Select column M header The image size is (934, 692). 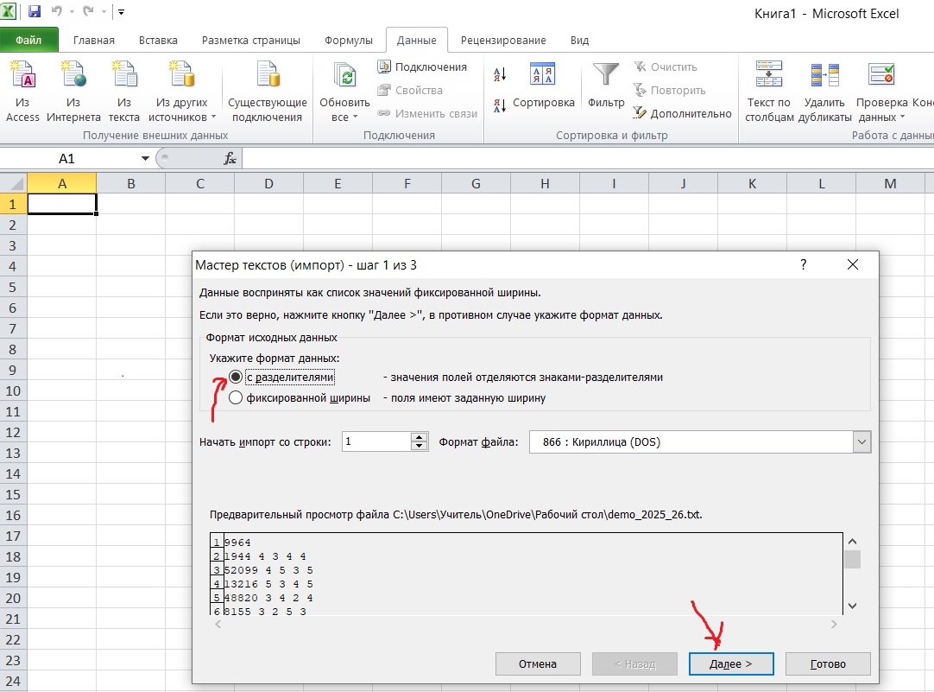coord(890,183)
